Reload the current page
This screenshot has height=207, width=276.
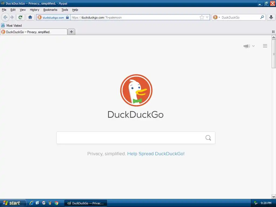[x=20, y=17]
